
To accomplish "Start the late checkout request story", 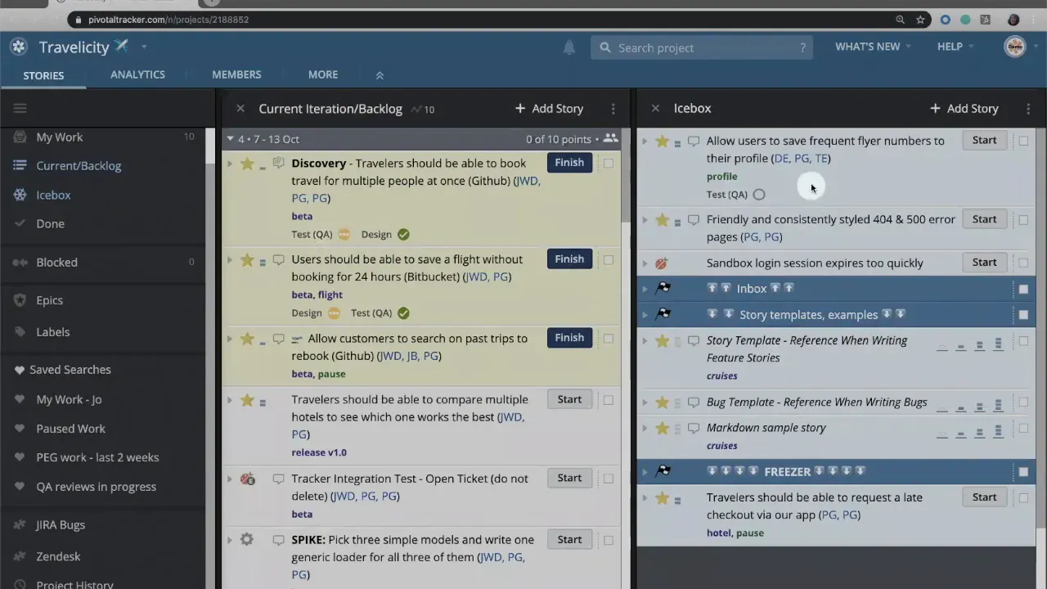I will coord(984,497).
